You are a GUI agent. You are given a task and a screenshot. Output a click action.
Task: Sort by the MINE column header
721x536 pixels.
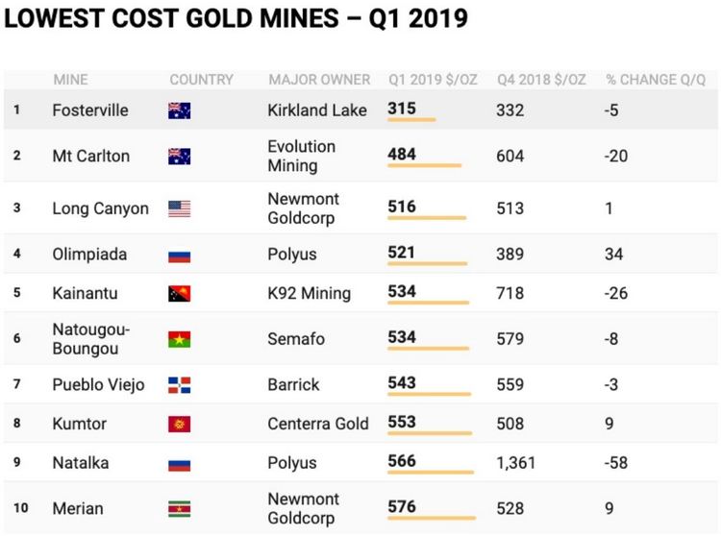point(70,80)
